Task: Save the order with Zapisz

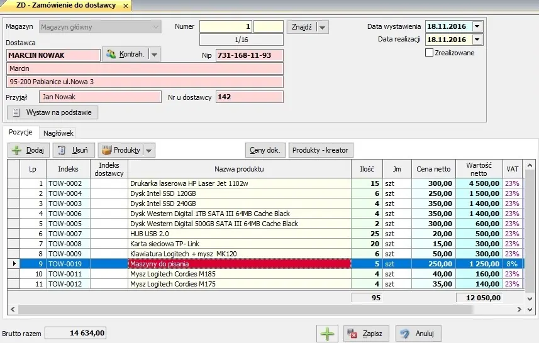Action: 366,334
